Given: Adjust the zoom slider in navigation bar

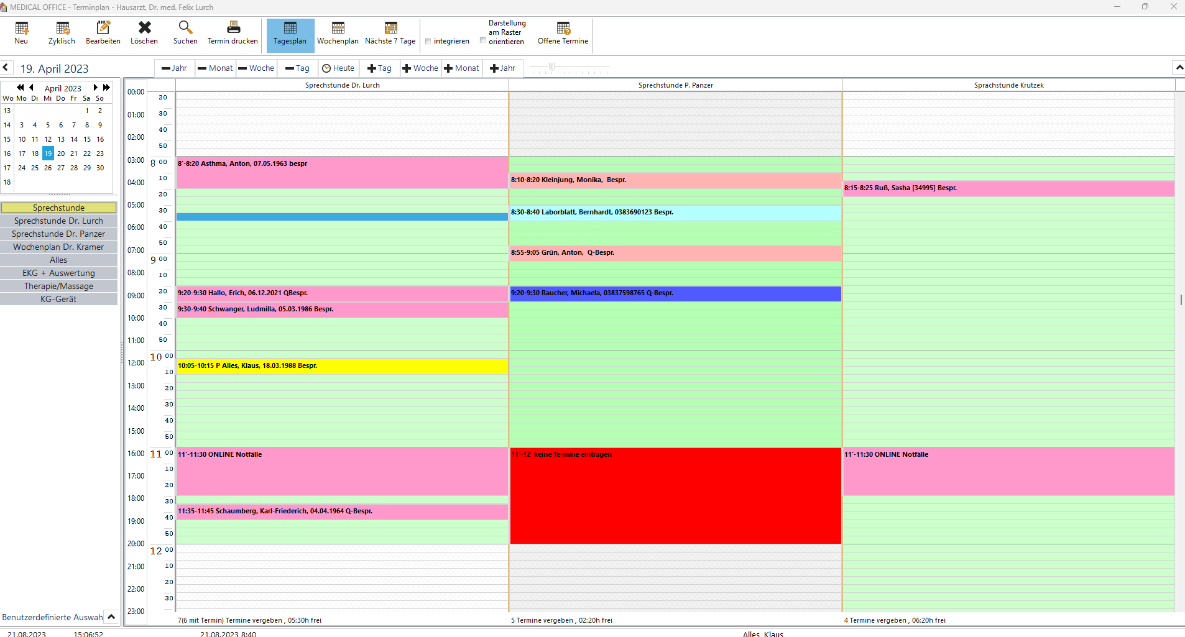Looking at the screenshot, I should click(x=551, y=67).
